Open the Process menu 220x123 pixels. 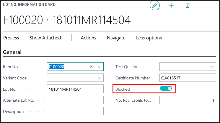point(11,38)
